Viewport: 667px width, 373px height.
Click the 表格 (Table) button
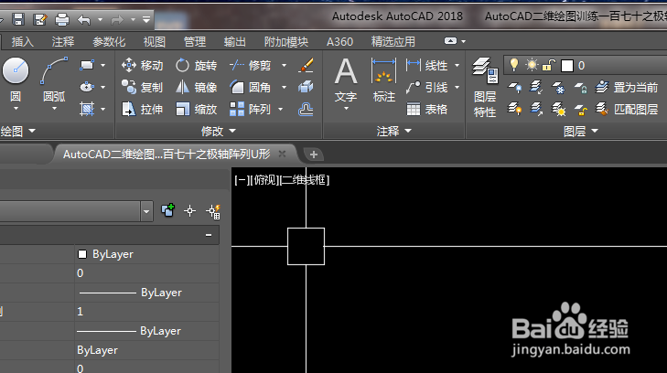(426, 109)
